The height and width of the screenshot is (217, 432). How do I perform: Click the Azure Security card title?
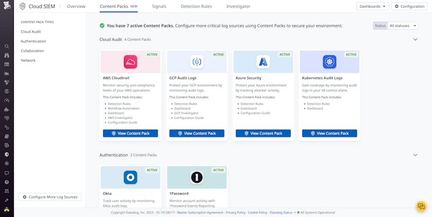[248, 78]
